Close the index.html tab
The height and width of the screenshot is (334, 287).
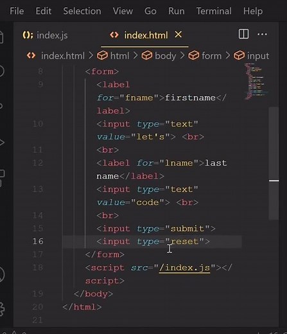tap(178, 35)
